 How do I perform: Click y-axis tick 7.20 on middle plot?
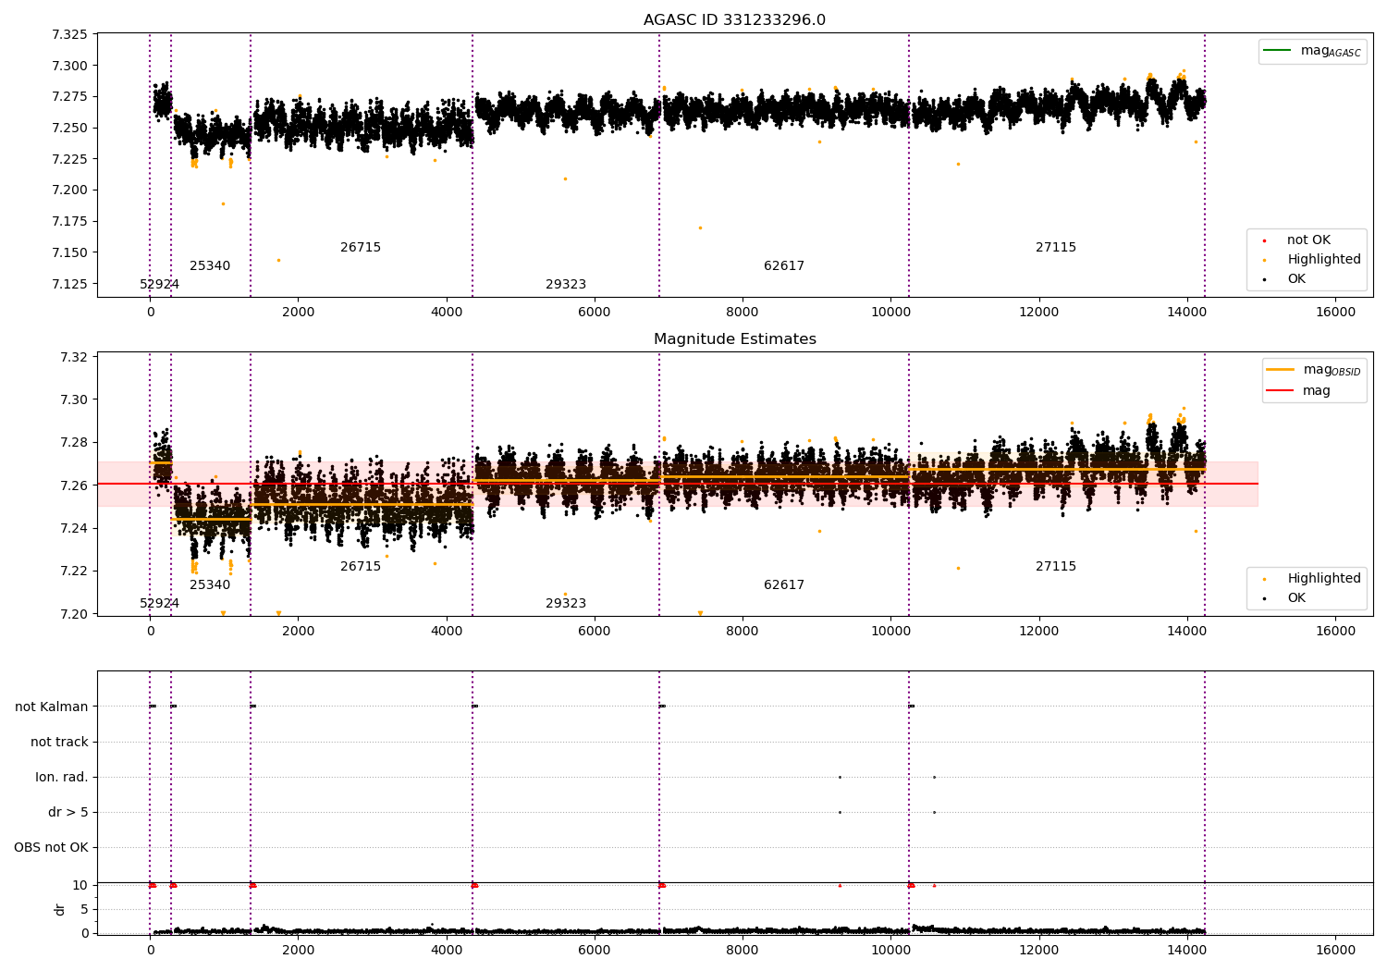pos(73,614)
